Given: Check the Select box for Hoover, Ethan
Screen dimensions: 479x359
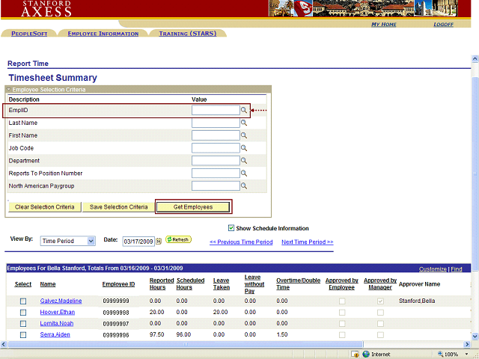Looking at the screenshot, I should 23,313.
